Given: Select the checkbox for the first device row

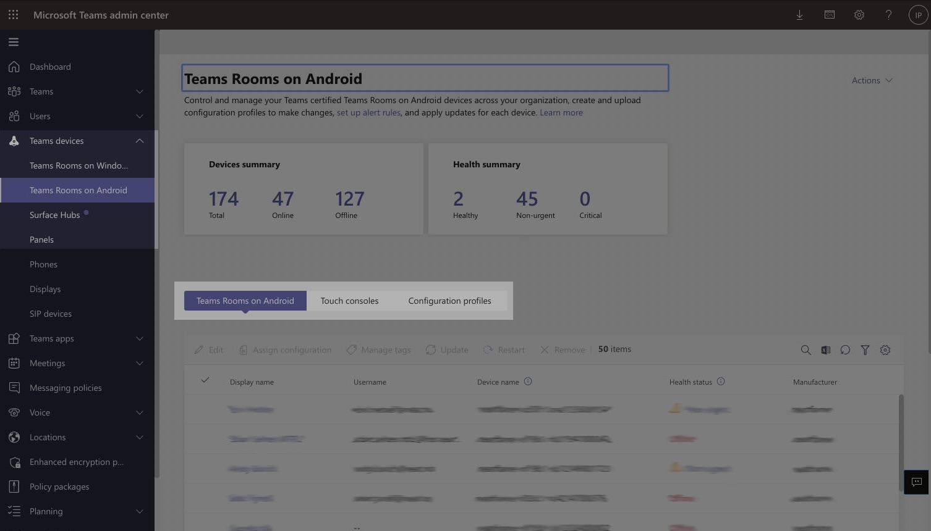Looking at the screenshot, I should (x=205, y=409).
